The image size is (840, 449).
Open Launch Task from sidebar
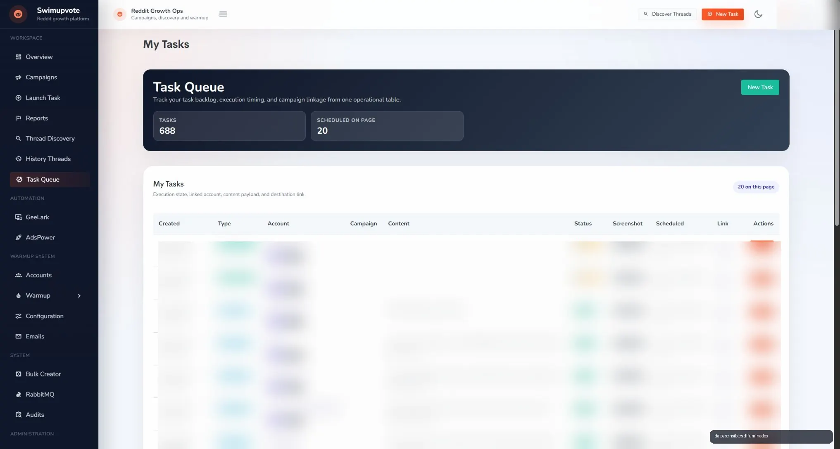click(50, 98)
